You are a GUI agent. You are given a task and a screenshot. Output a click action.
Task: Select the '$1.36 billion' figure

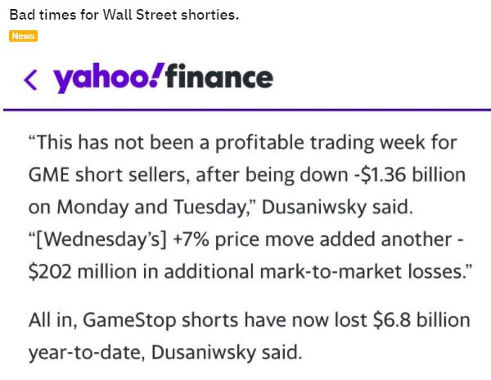[x=413, y=175]
